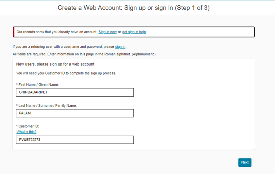Screen dimensions: 275x174
Task: Click the "Sign in now" link
Action: point(107,32)
